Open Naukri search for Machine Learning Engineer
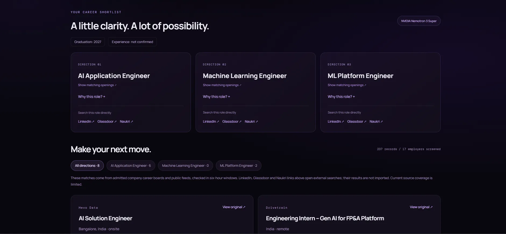Viewport: 506px width, 234px height. click(x=251, y=122)
